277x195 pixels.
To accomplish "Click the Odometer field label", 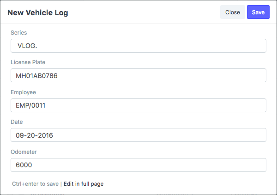I will (x=24, y=152).
